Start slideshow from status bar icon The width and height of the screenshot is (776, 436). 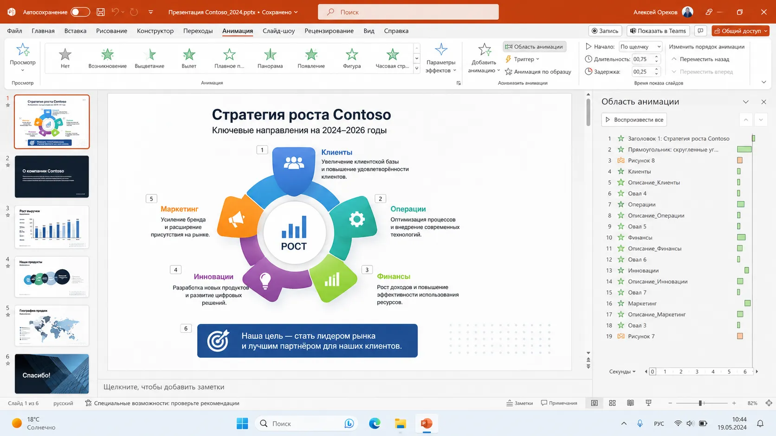[648, 403]
